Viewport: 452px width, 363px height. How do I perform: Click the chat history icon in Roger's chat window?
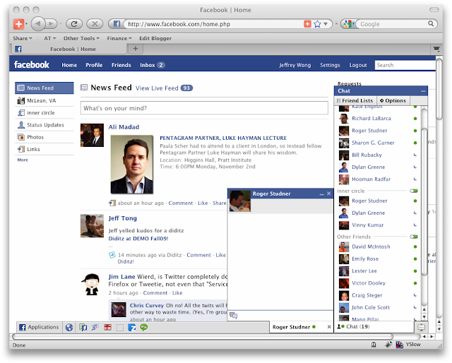point(234,316)
